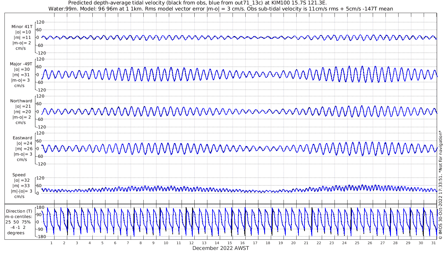This screenshot has width=446, height=255.
Task: Click day 10 on the date axis
Action: point(166,243)
